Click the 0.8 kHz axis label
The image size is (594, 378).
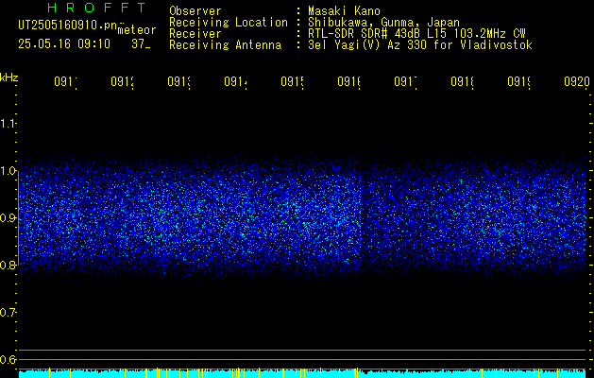(8, 265)
